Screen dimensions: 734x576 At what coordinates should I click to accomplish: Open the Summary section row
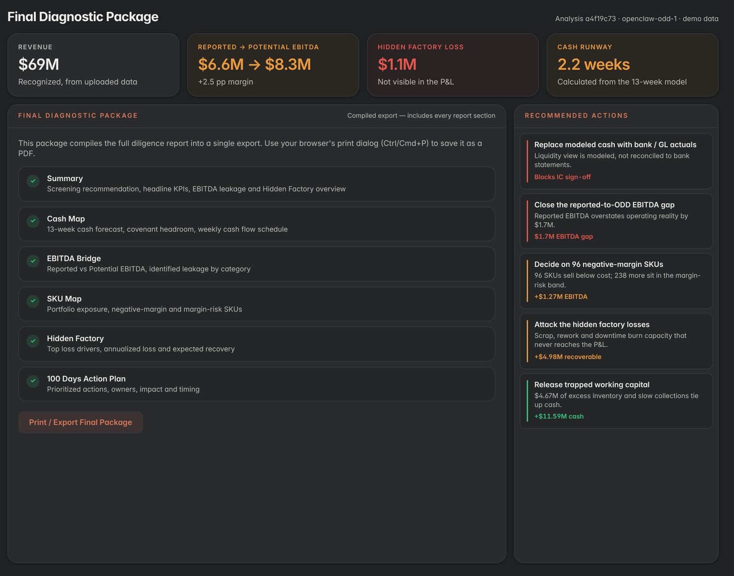pos(256,184)
